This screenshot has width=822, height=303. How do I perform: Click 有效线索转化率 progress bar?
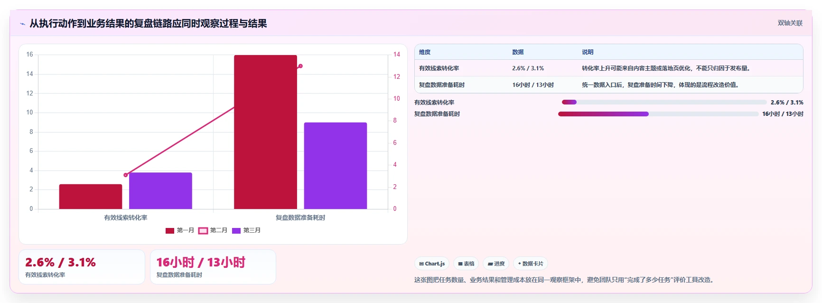click(664, 102)
